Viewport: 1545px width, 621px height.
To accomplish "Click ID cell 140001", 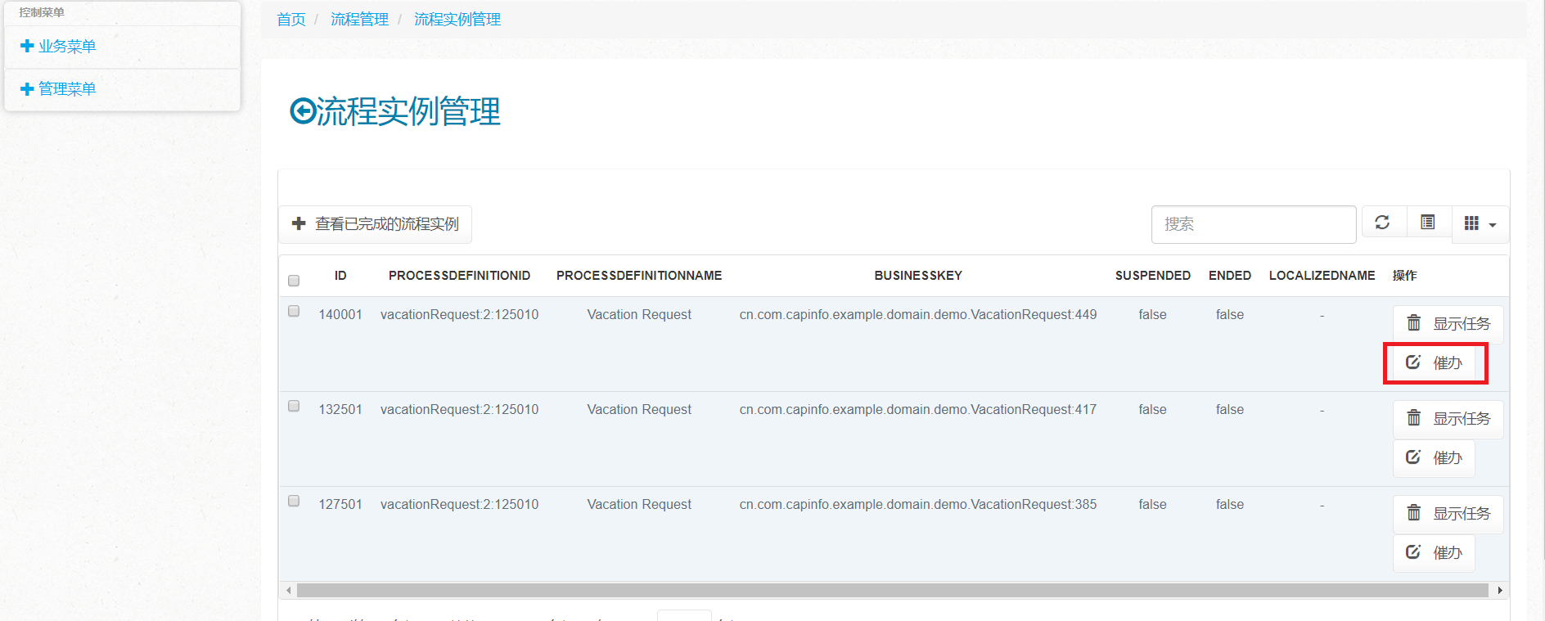I will (340, 315).
